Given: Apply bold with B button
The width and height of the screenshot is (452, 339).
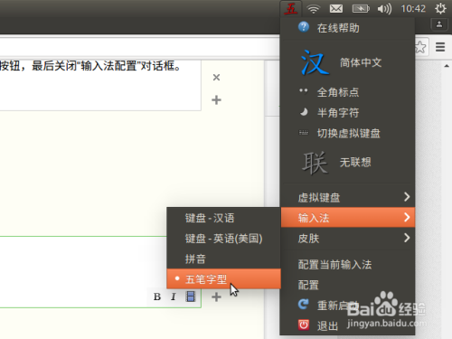Looking at the screenshot, I should point(157,297).
